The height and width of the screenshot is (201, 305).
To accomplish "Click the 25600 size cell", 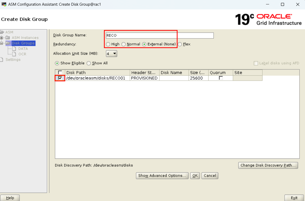I will (198, 78).
